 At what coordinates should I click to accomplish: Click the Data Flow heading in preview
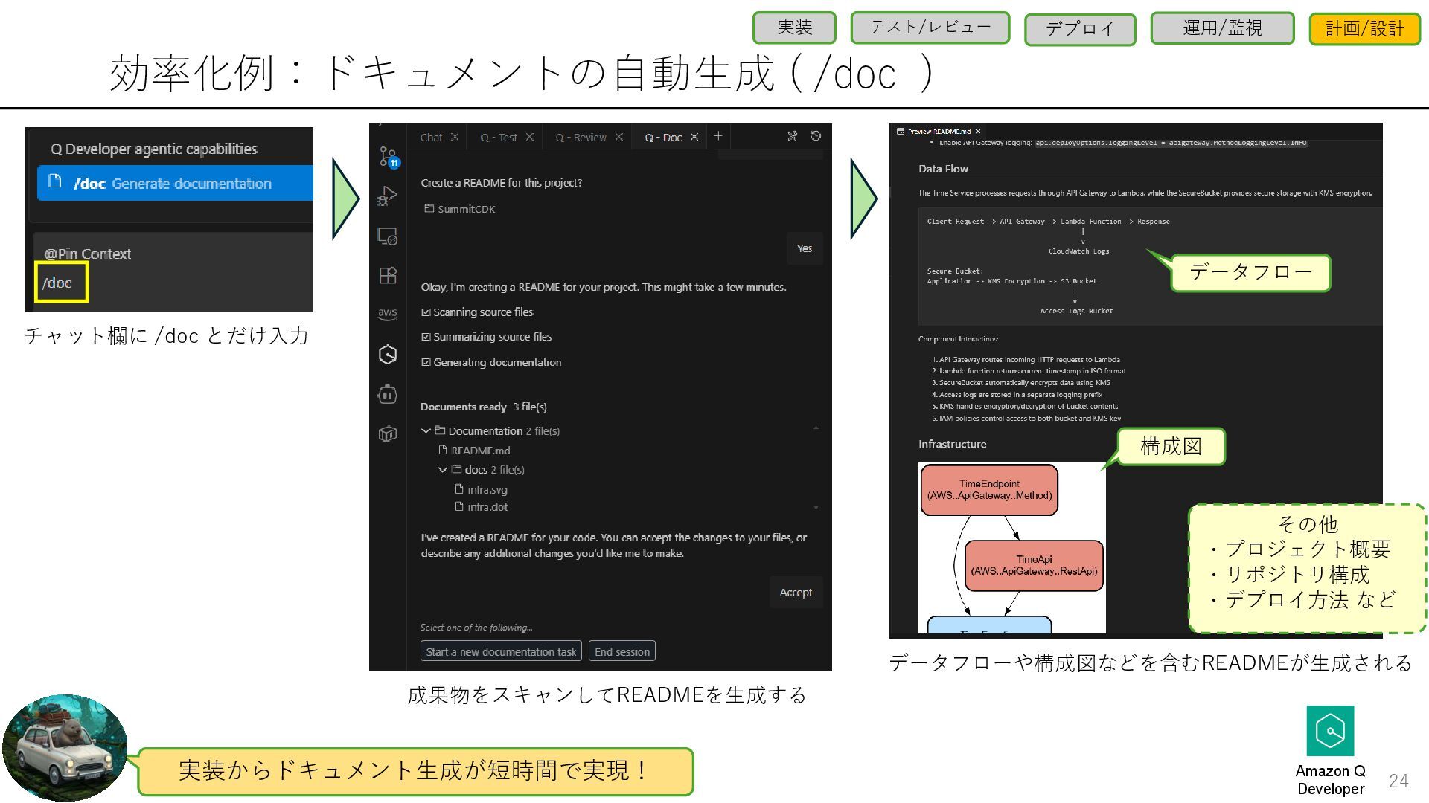(x=943, y=169)
